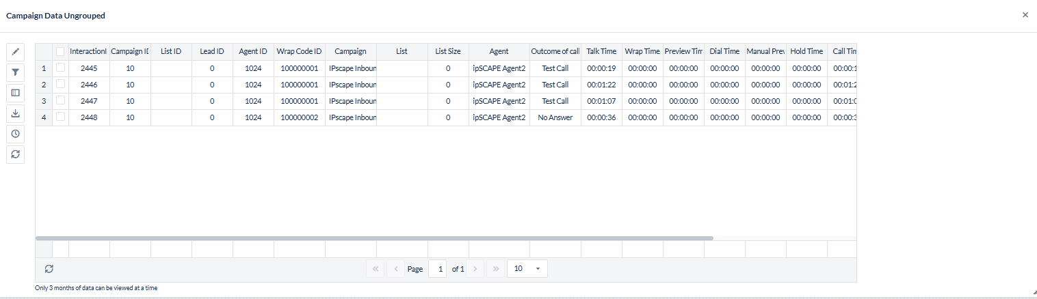Click the pencil edit icon in side toolbar
Image resolution: width=1037 pixels, height=299 pixels.
15,51
